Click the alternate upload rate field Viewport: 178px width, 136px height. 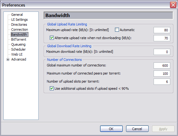[x=162, y=38]
